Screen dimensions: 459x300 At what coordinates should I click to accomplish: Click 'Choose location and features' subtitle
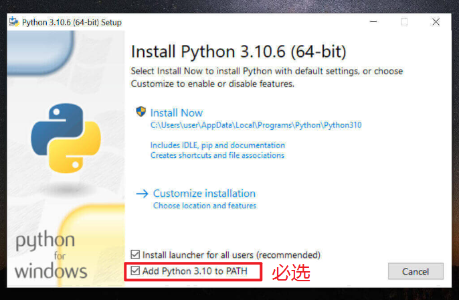[x=204, y=206]
